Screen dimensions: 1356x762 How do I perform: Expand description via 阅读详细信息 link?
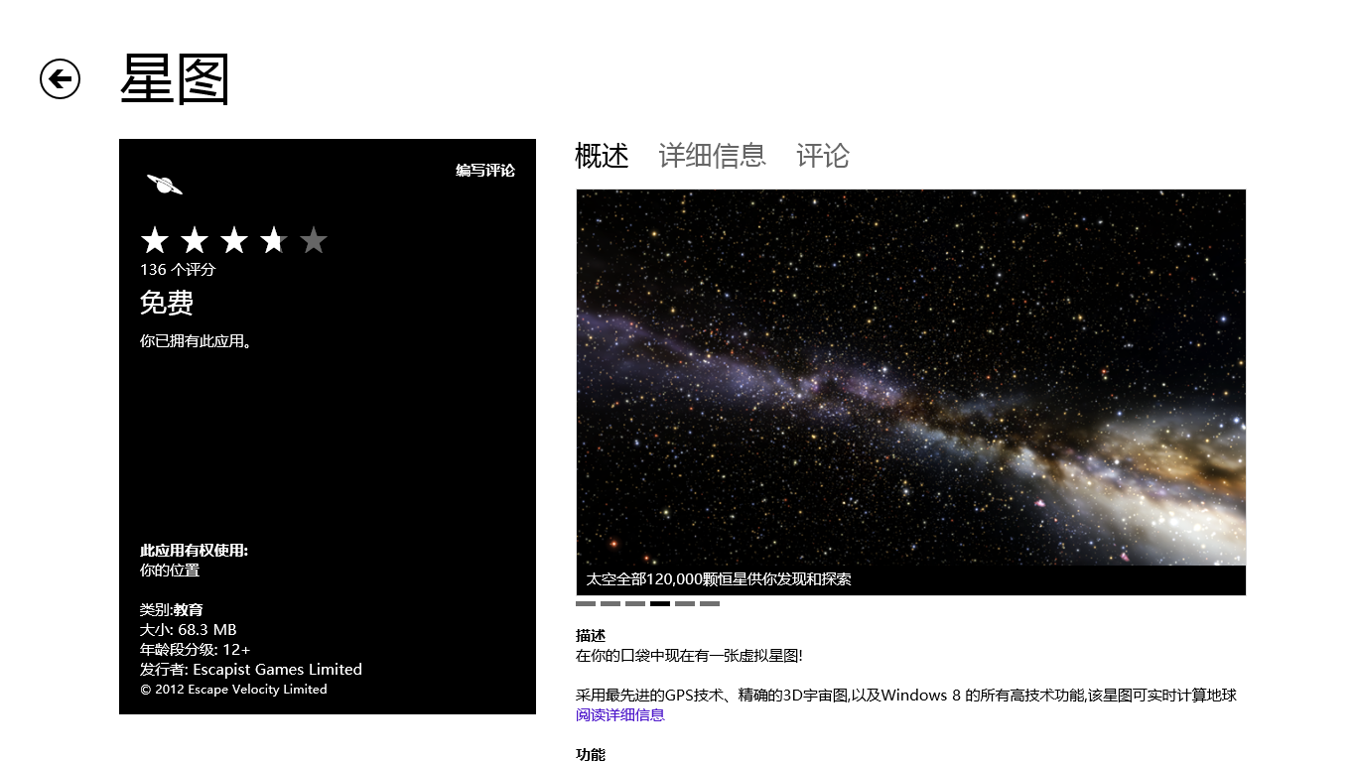coord(619,714)
